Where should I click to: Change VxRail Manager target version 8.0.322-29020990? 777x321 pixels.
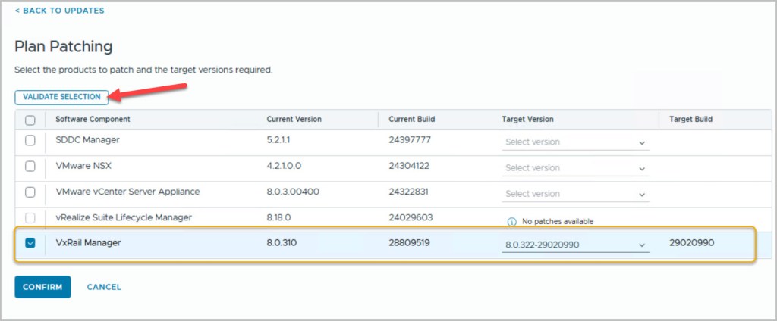pyautogui.click(x=575, y=245)
